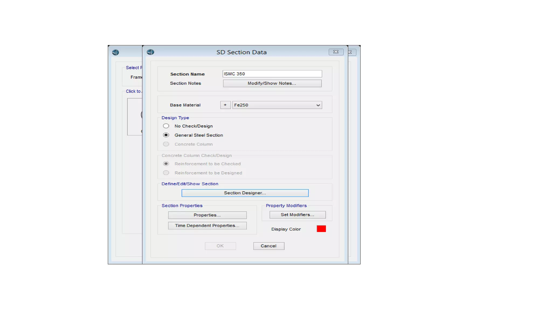Click the Base Material dropdown arrow

[318, 105]
